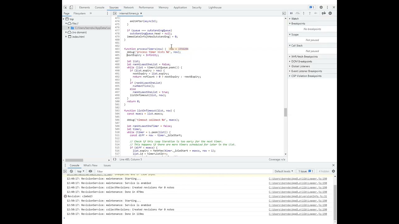Open console settings gear

pos(333,171)
